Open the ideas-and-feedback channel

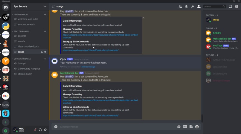coord(30,46)
